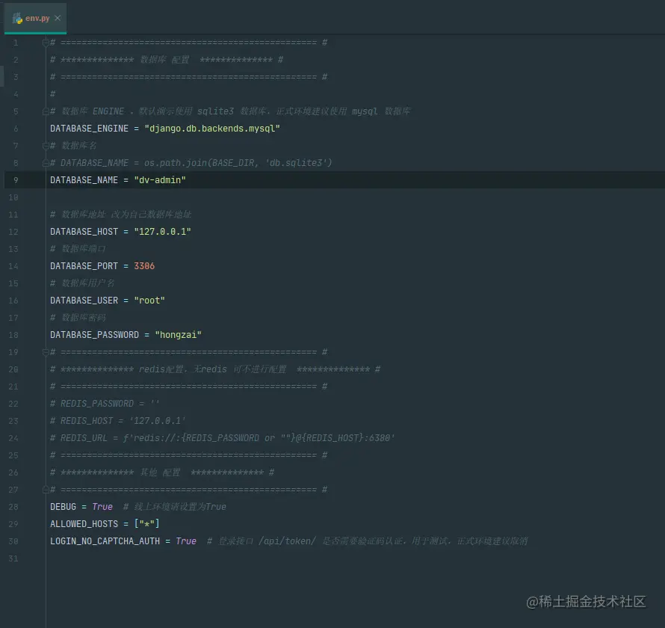Click the DATABASE_PASSWORD variable name
The width and height of the screenshot is (665, 628).
coord(95,335)
